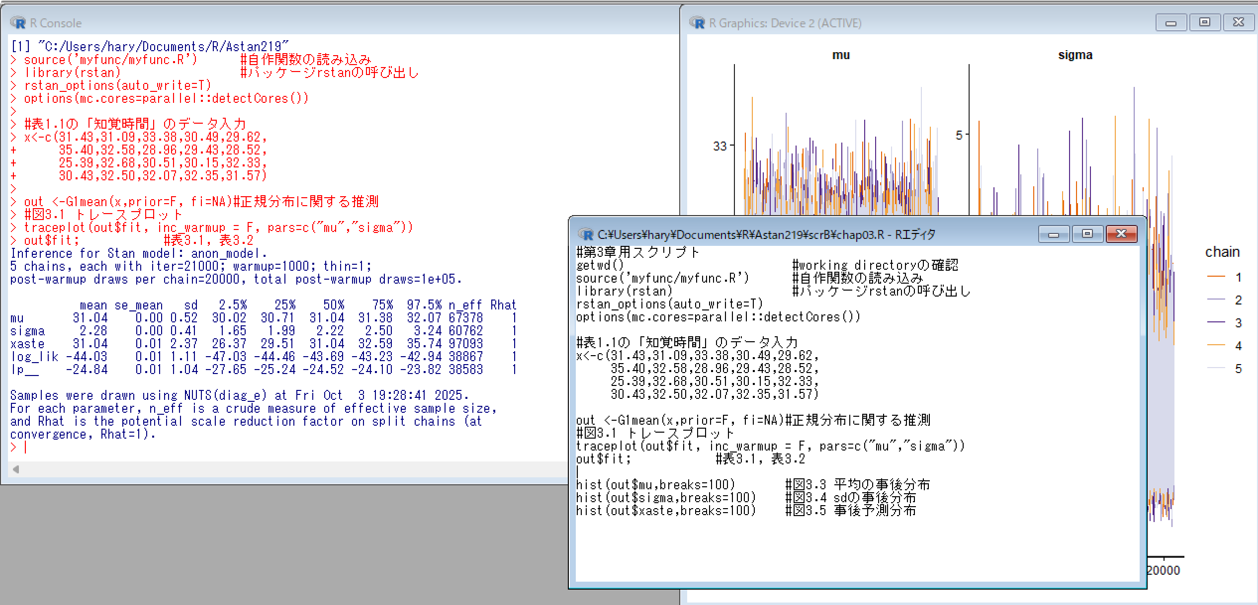Click the R Console window's R logo icon
The height and width of the screenshot is (605, 1258).
point(18,23)
